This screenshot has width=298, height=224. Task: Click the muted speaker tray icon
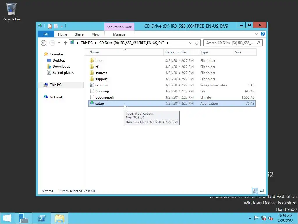click(x=271, y=218)
